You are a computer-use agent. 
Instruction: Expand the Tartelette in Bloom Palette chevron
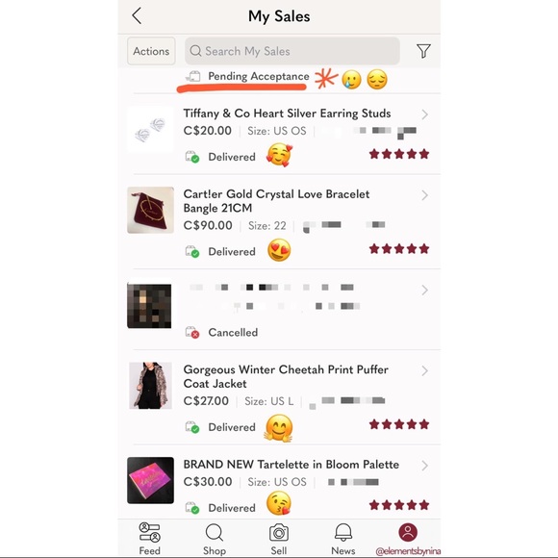click(x=424, y=466)
